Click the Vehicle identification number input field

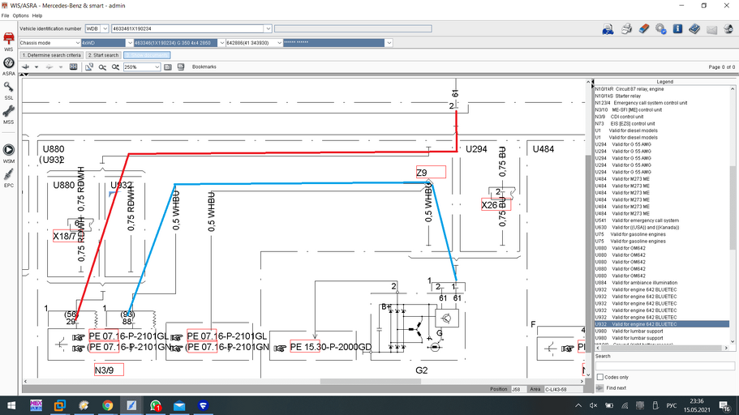[187, 28]
